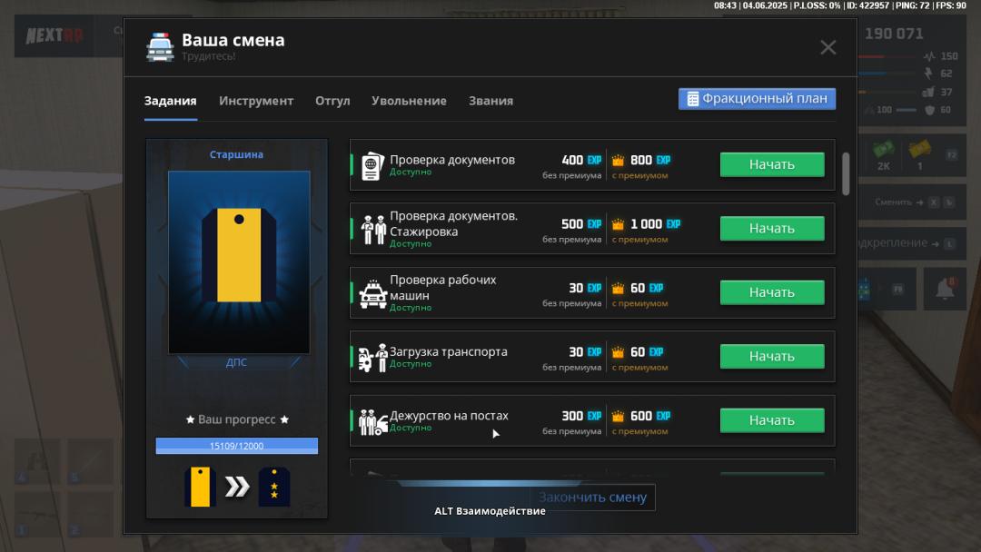
Task: Switch to the Отгул tab
Action: (332, 101)
